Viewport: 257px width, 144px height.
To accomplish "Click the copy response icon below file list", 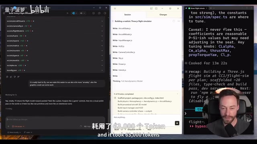I will click(x=7, y=77).
